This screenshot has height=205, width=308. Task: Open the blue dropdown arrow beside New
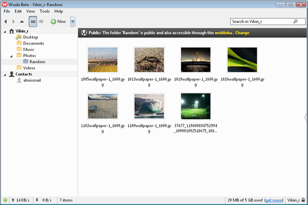pyautogui.click(x=73, y=21)
